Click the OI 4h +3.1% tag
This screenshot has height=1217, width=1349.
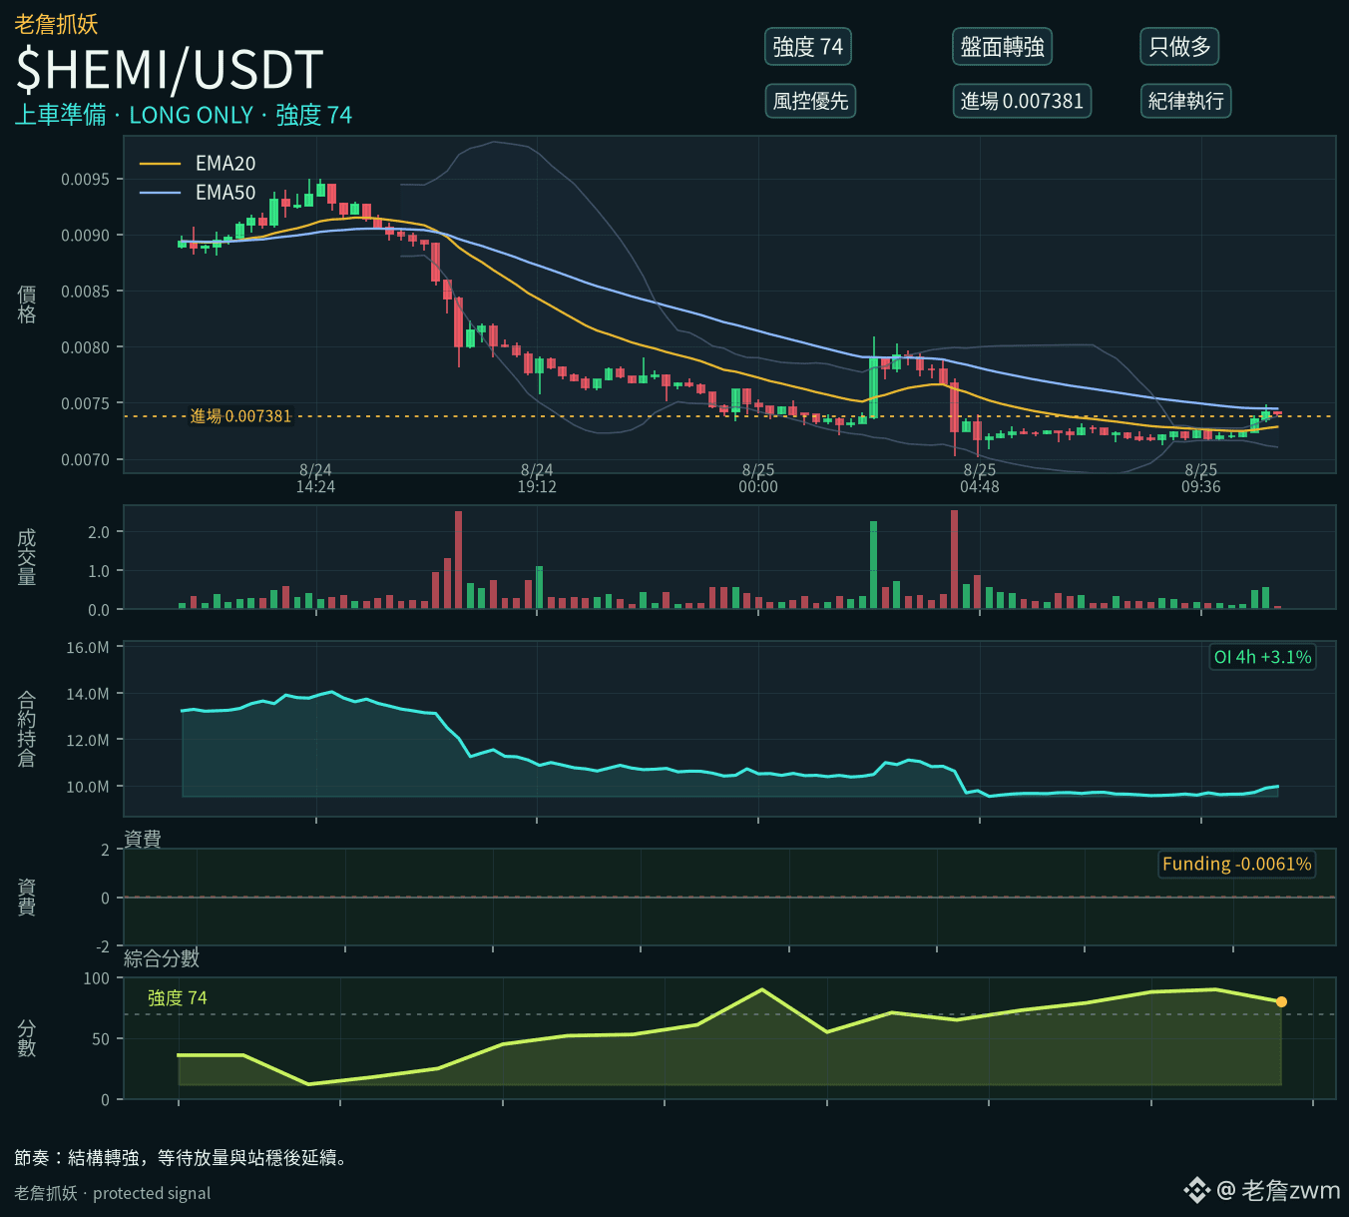tap(1262, 657)
